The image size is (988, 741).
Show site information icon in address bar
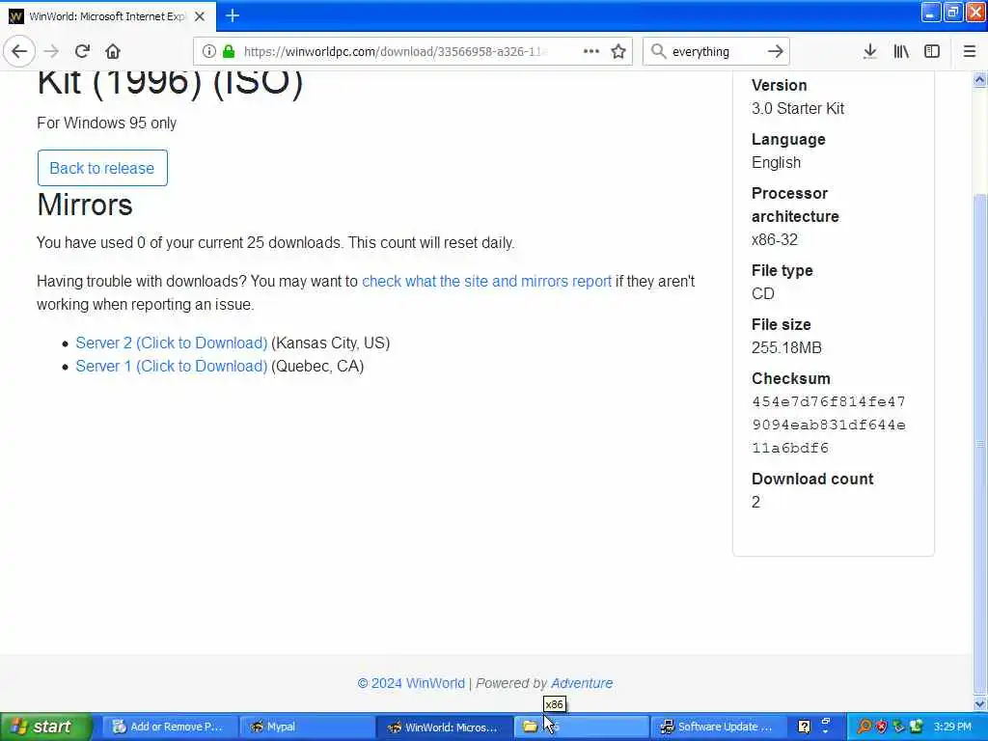click(209, 51)
